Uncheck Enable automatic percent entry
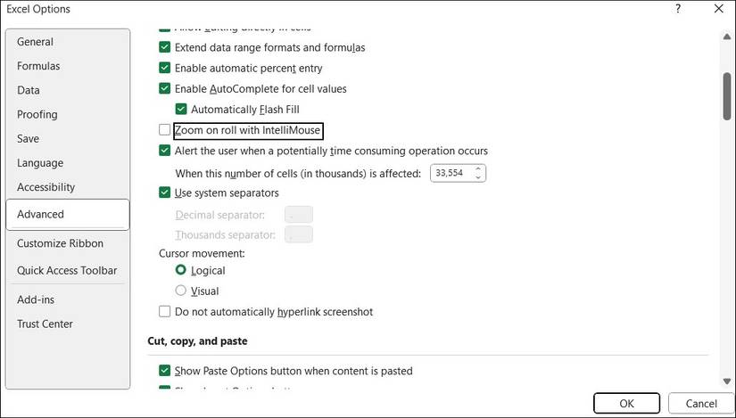Image resolution: width=736 pixels, height=418 pixels. [x=164, y=68]
